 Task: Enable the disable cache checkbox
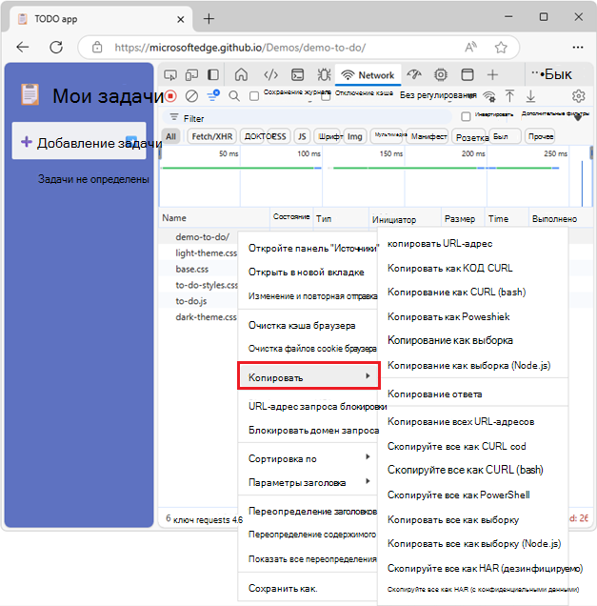pos(326,96)
